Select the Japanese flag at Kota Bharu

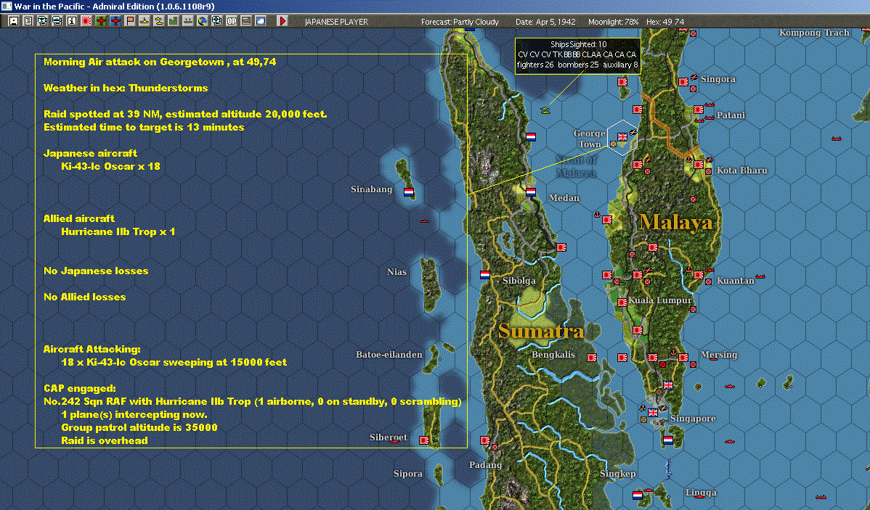pyautogui.click(x=699, y=165)
